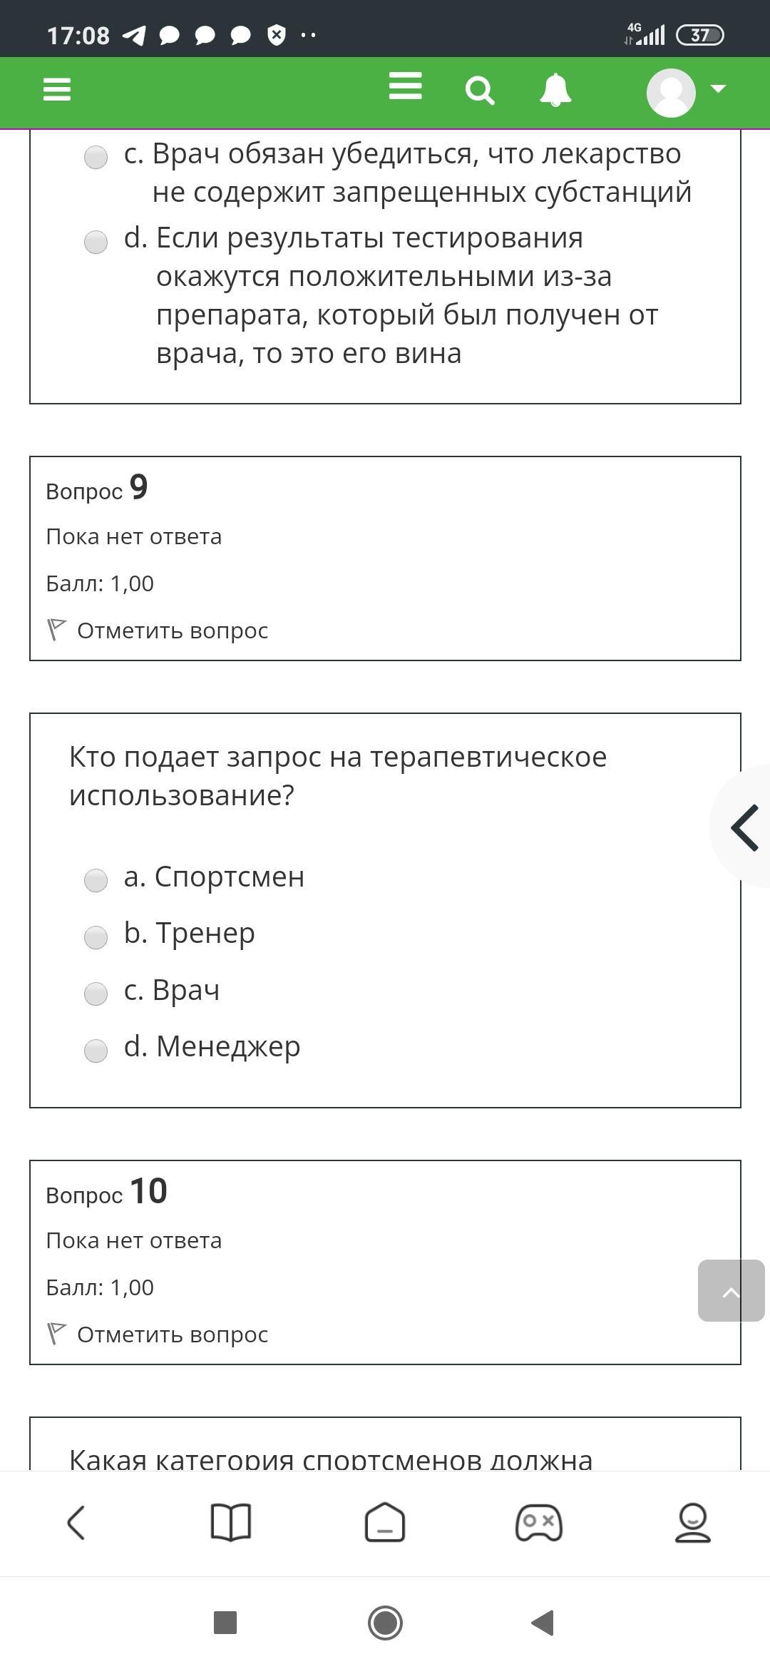The height and width of the screenshot is (1669, 770).
Task: Expand the side drawer chevron
Action: click(x=744, y=827)
